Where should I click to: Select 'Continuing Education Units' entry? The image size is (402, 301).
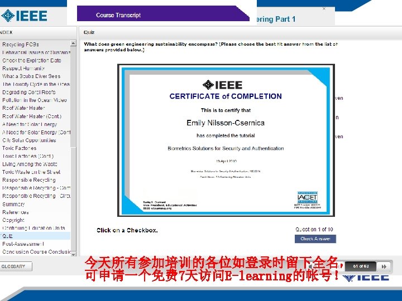pyautogui.click(x=33, y=228)
